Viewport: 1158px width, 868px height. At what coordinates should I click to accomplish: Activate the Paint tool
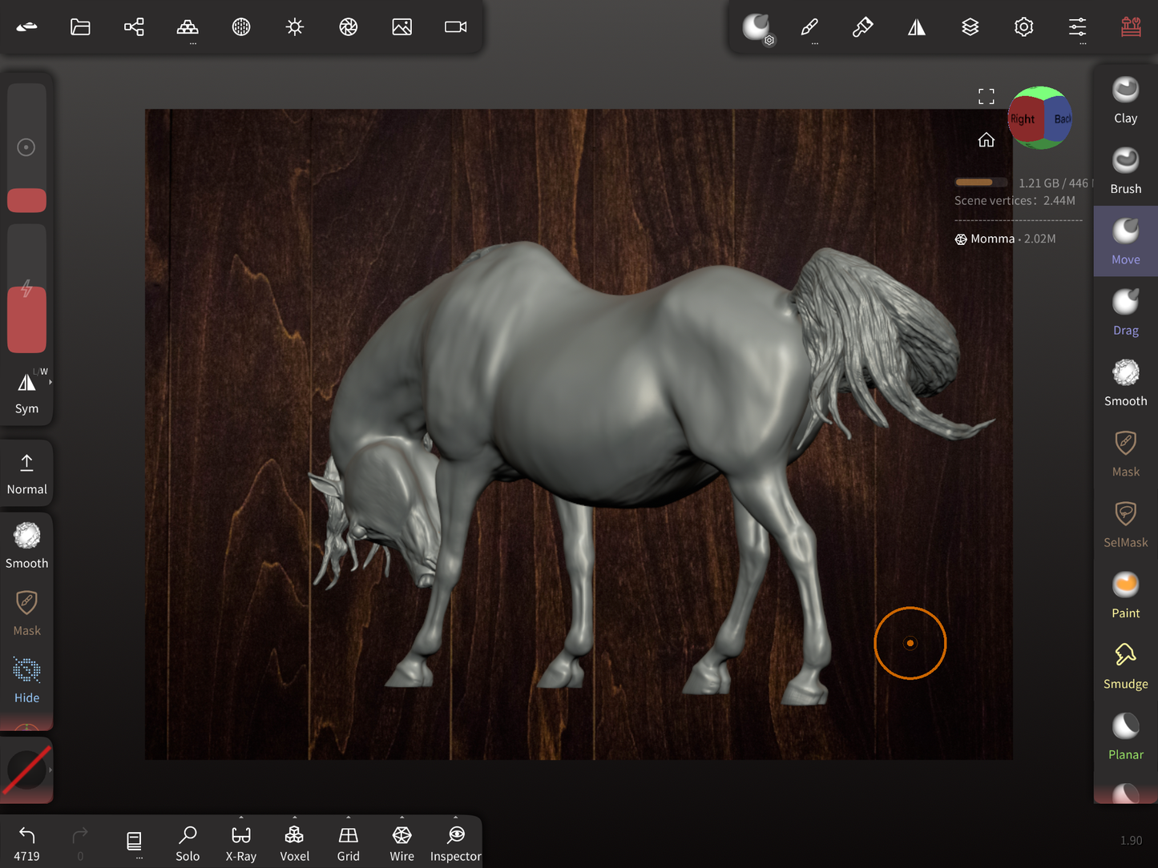point(1125,595)
